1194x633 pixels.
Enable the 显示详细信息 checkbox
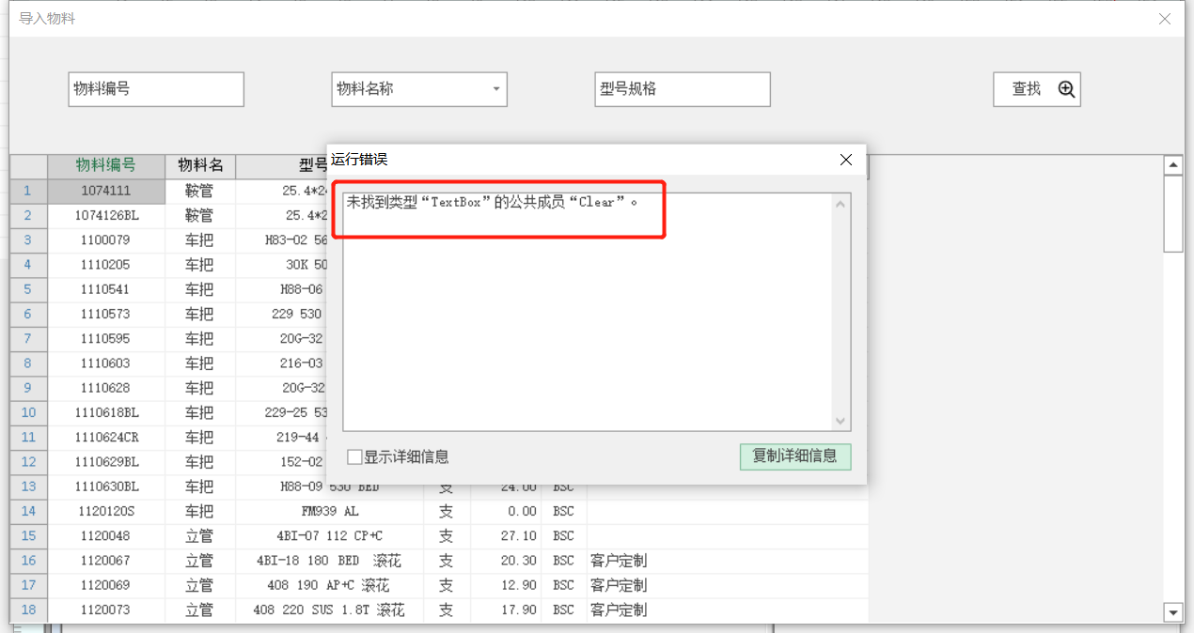354,457
